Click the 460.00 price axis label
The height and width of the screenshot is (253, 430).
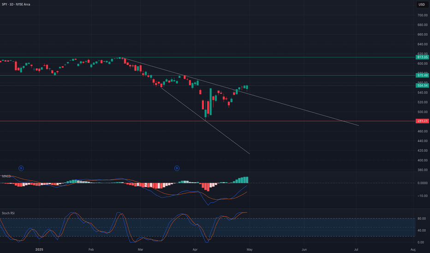click(x=423, y=131)
